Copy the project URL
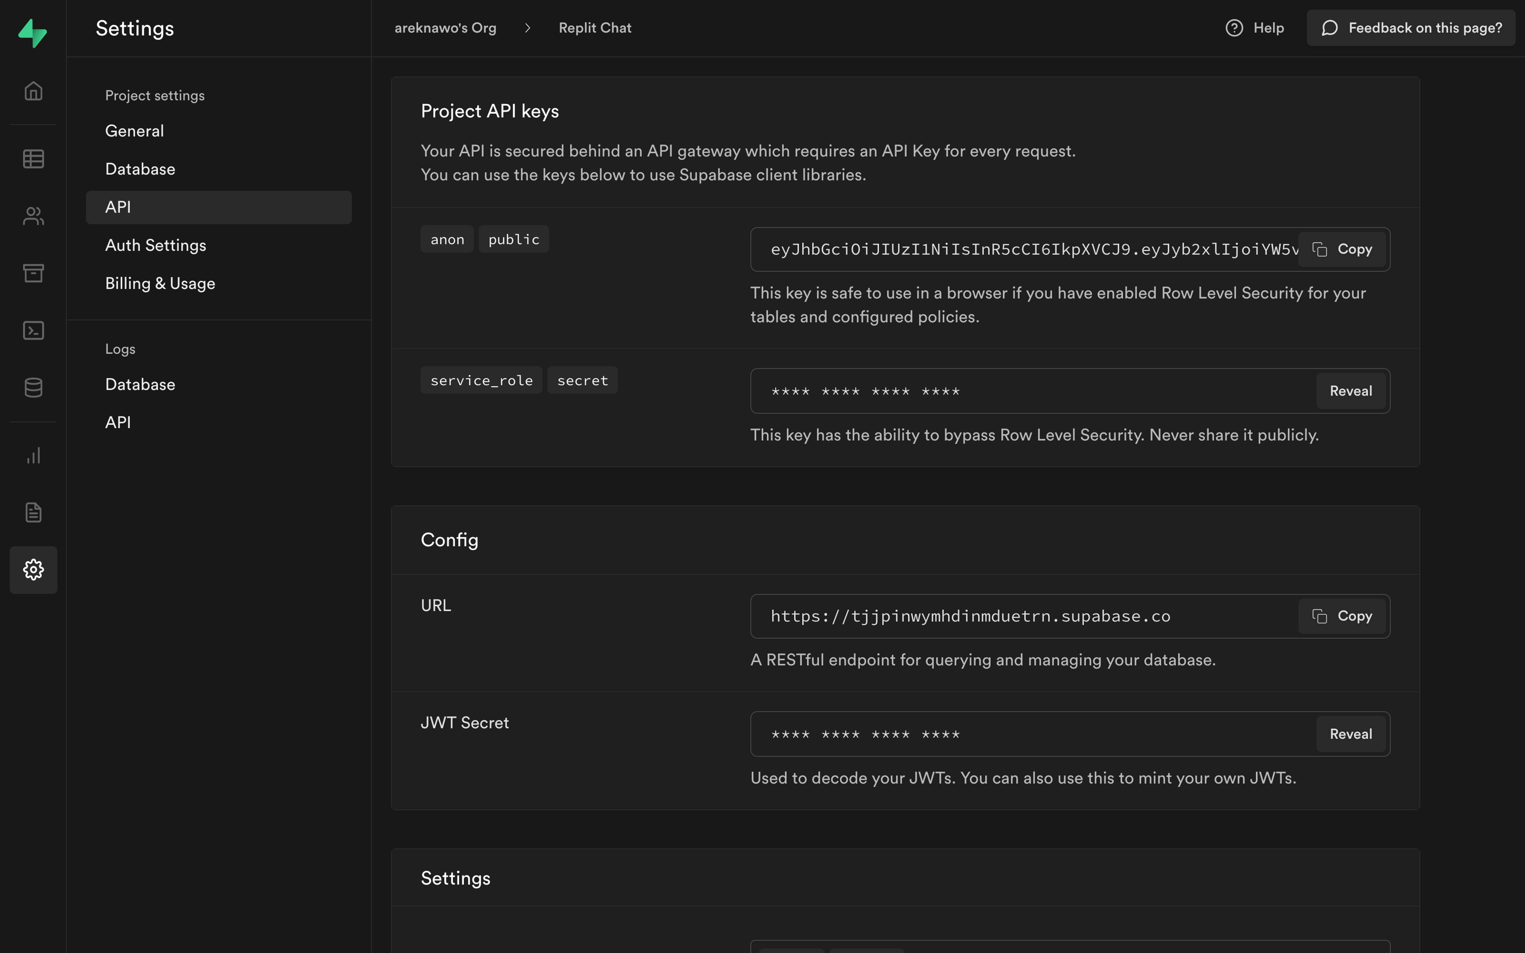1525x953 pixels. coord(1342,616)
